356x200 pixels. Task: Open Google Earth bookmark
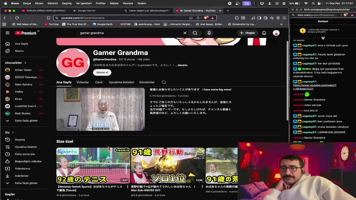click(102, 24)
